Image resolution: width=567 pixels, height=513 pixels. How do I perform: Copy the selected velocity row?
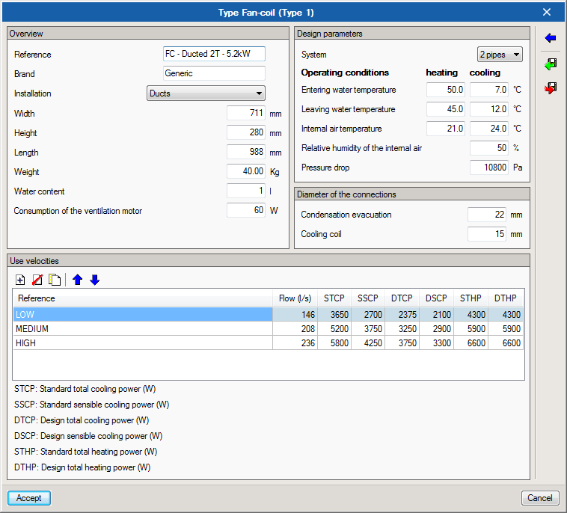coord(54,280)
